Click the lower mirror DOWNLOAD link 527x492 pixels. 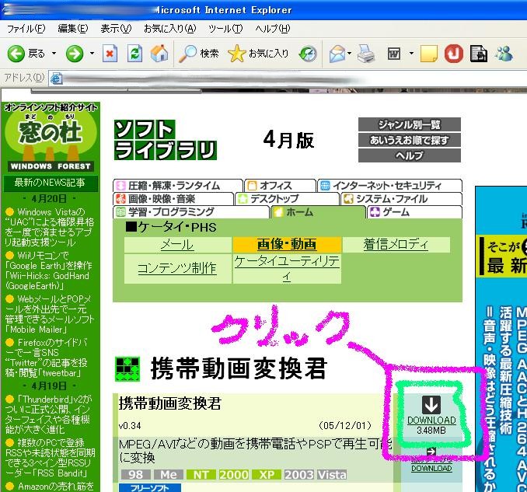pyautogui.click(x=431, y=468)
